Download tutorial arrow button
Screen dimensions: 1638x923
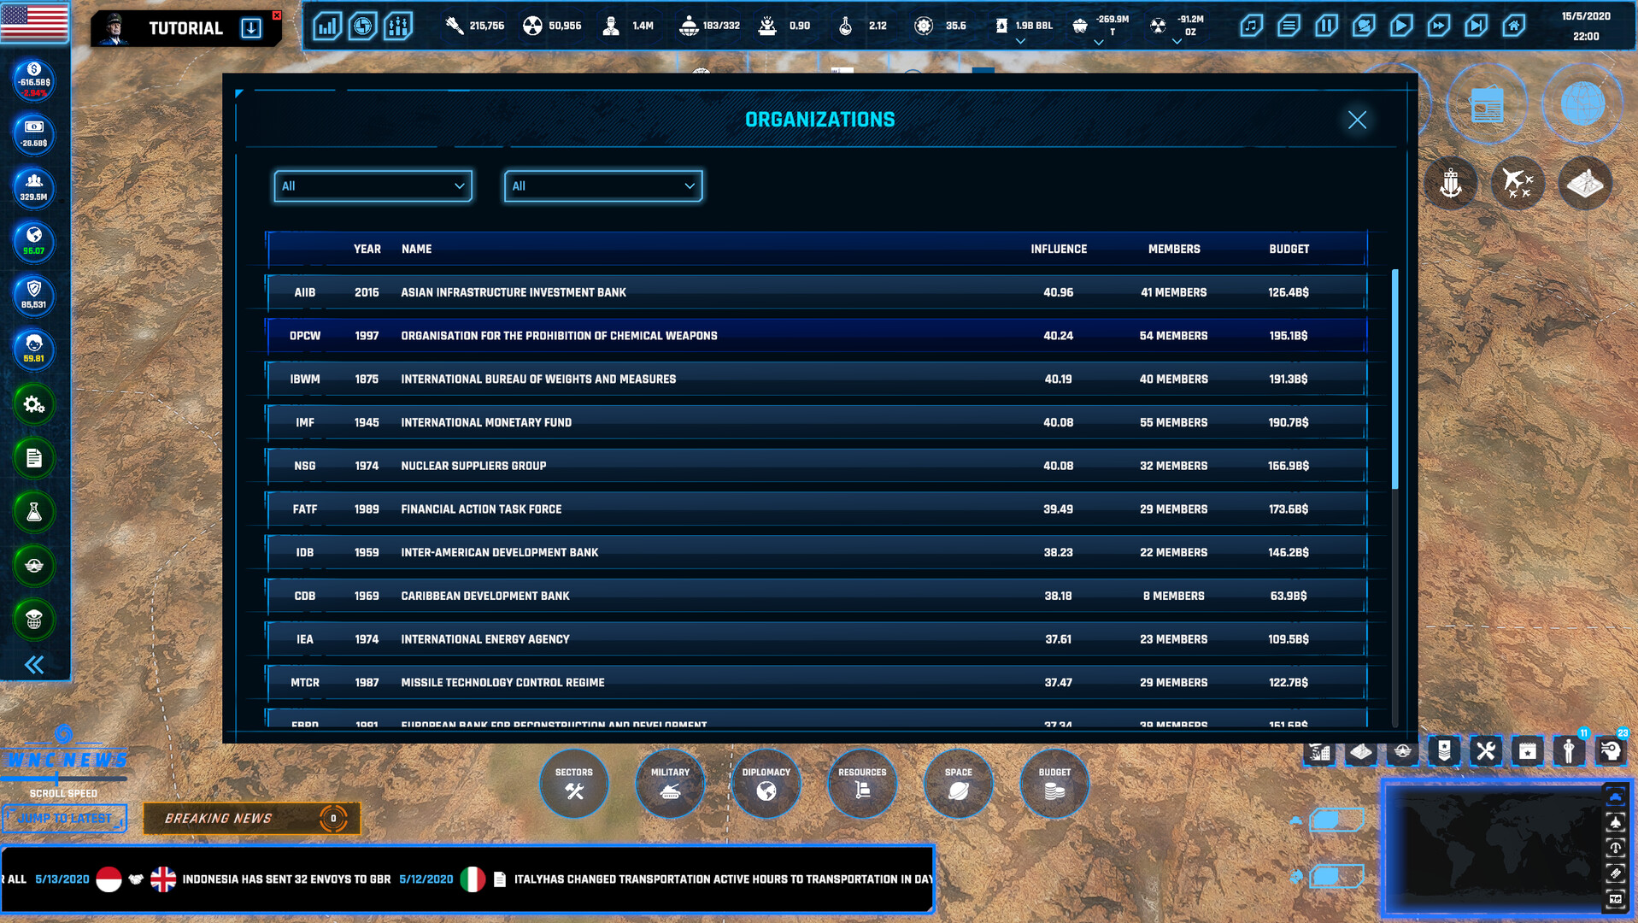click(251, 28)
